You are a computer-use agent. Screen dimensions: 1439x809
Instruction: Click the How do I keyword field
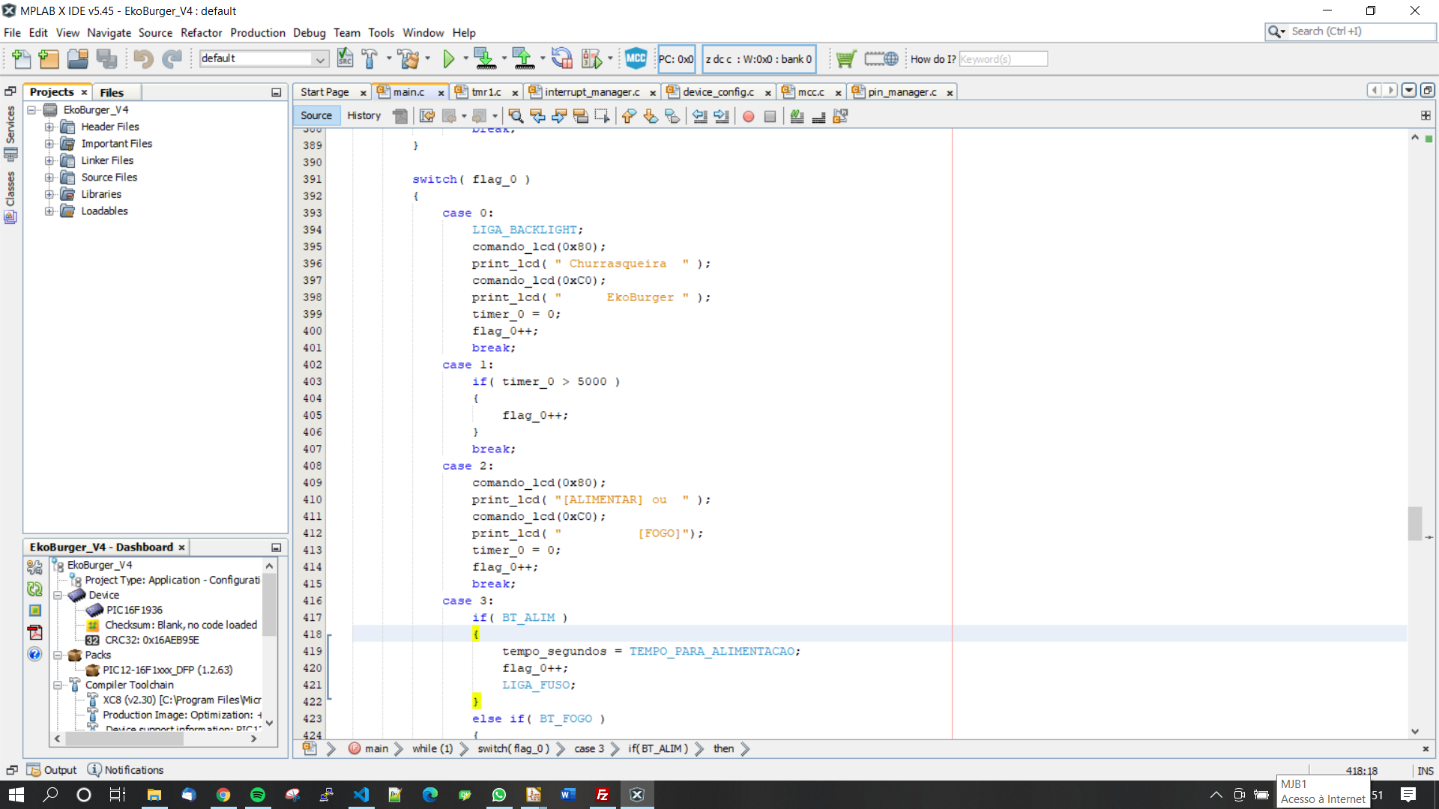1003,59
